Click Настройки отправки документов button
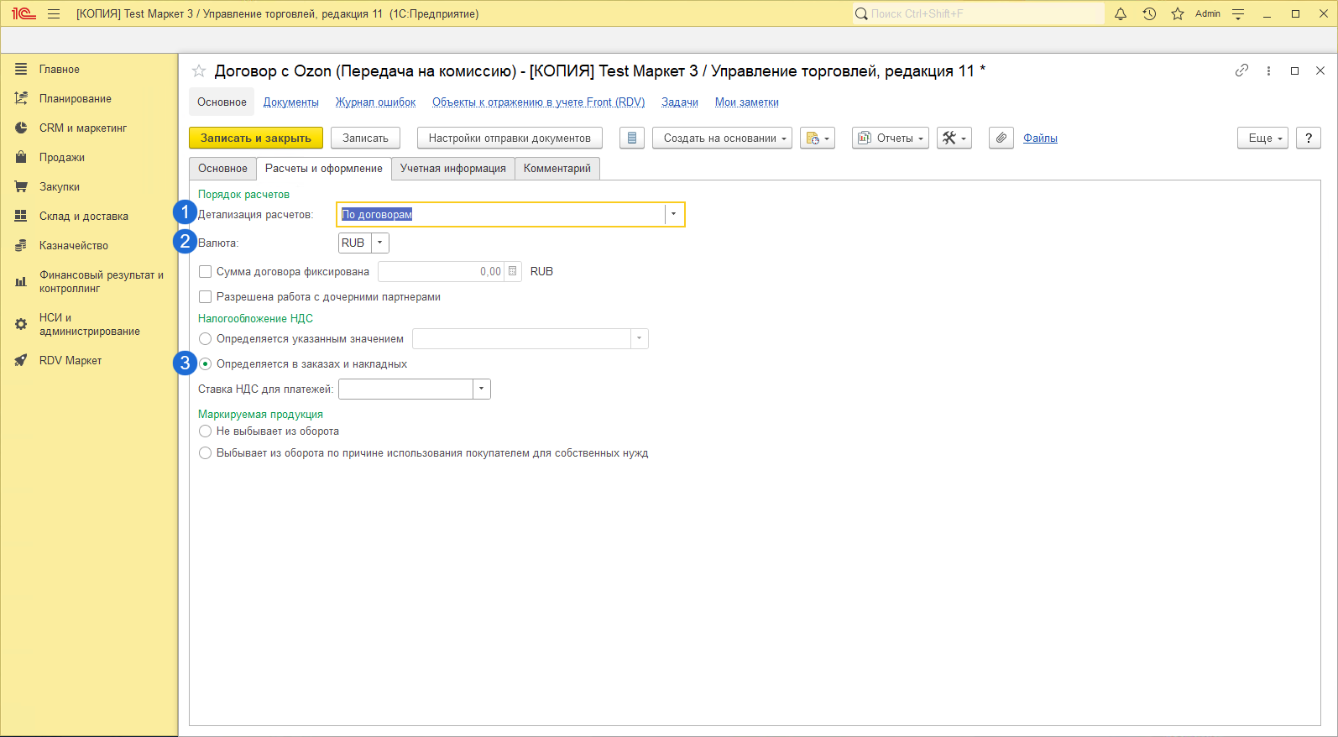The width and height of the screenshot is (1338, 737). point(510,138)
